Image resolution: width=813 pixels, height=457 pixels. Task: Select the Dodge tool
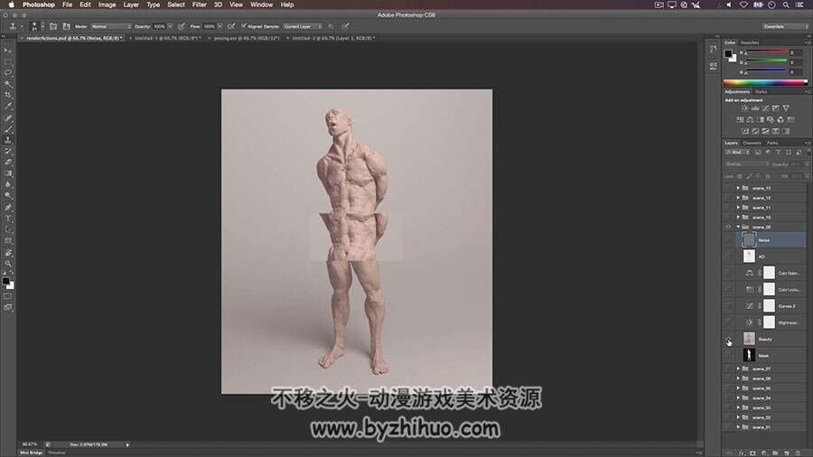(x=8, y=196)
